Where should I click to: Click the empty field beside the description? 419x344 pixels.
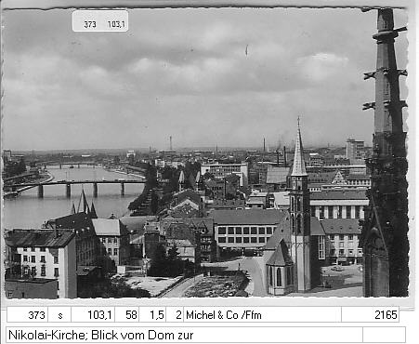pos(384,335)
